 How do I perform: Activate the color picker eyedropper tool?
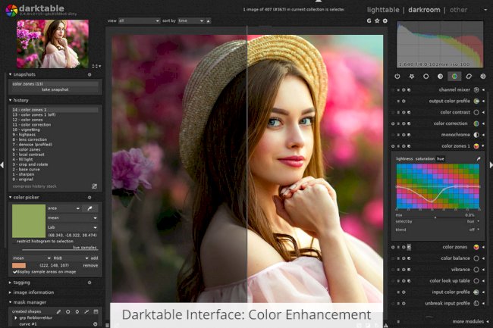coord(91,207)
